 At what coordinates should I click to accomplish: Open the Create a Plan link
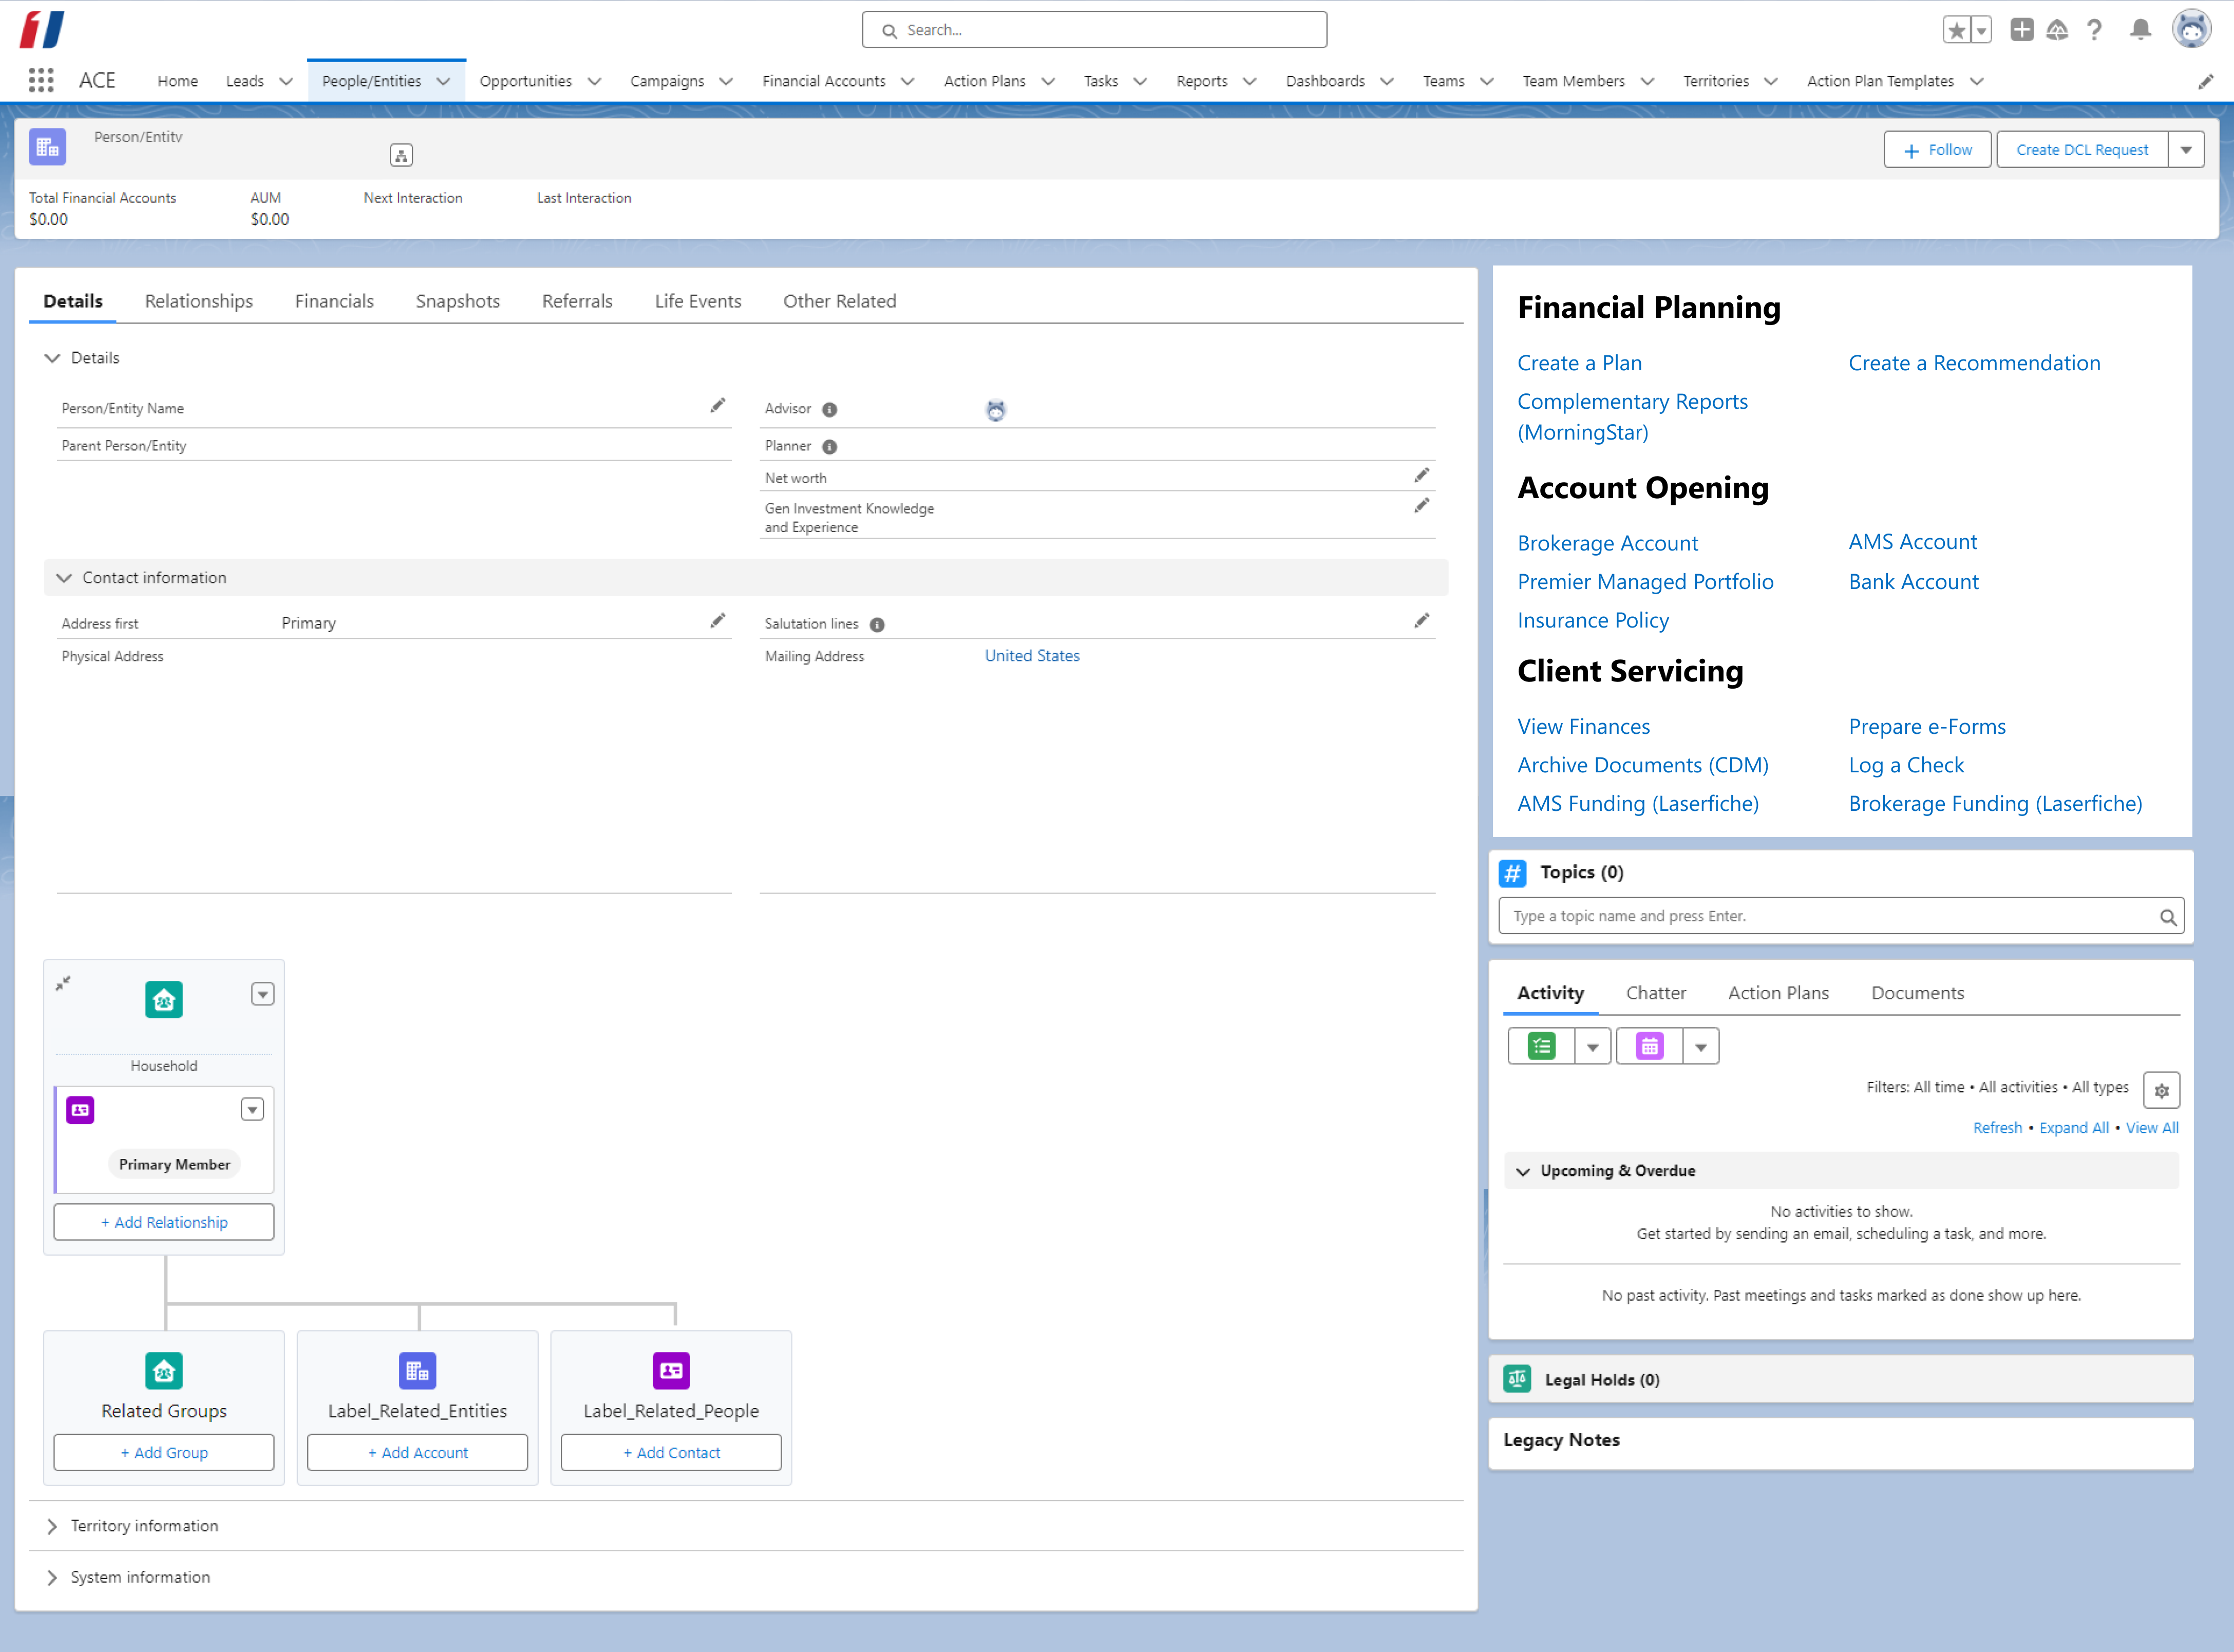(1579, 363)
